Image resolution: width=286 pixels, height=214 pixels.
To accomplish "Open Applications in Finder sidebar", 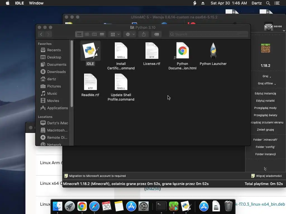I will pos(54,108).
